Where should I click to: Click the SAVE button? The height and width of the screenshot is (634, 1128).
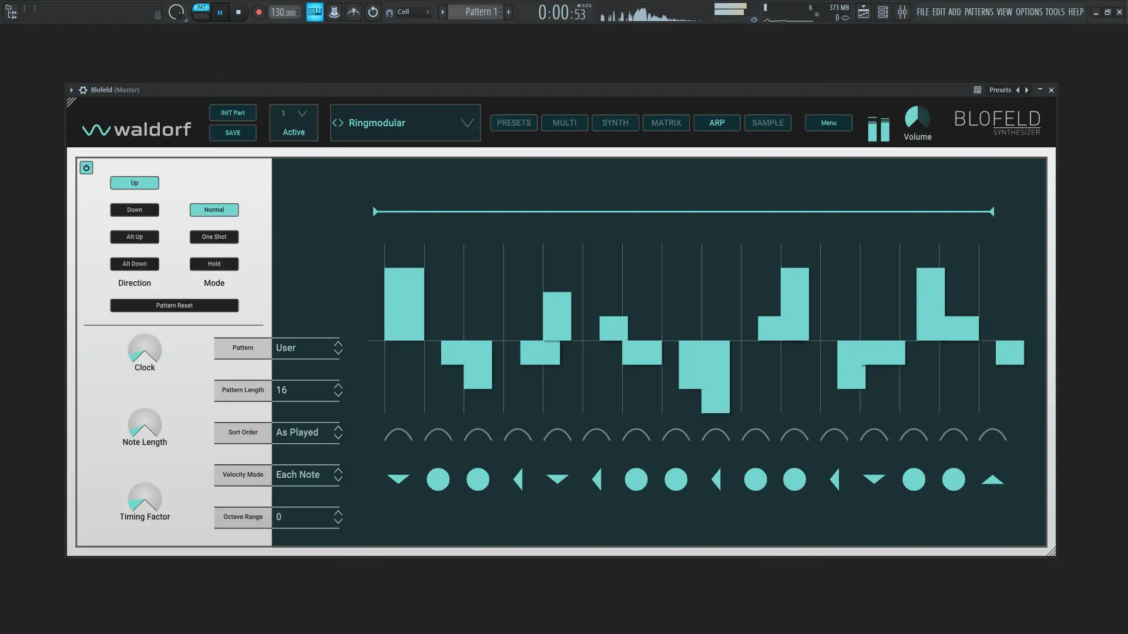(x=233, y=133)
